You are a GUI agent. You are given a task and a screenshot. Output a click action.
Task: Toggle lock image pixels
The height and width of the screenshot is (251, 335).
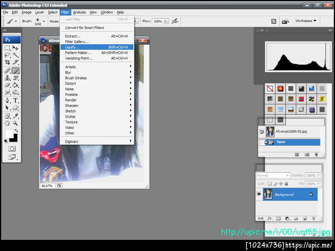pyautogui.click(x=275, y=184)
